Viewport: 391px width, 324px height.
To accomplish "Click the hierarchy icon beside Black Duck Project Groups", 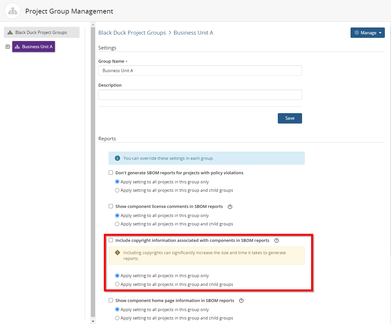I will coord(10,33).
